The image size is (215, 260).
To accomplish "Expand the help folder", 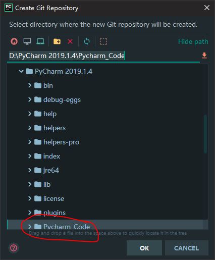I will pyautogui.click(x=30, y=114).
